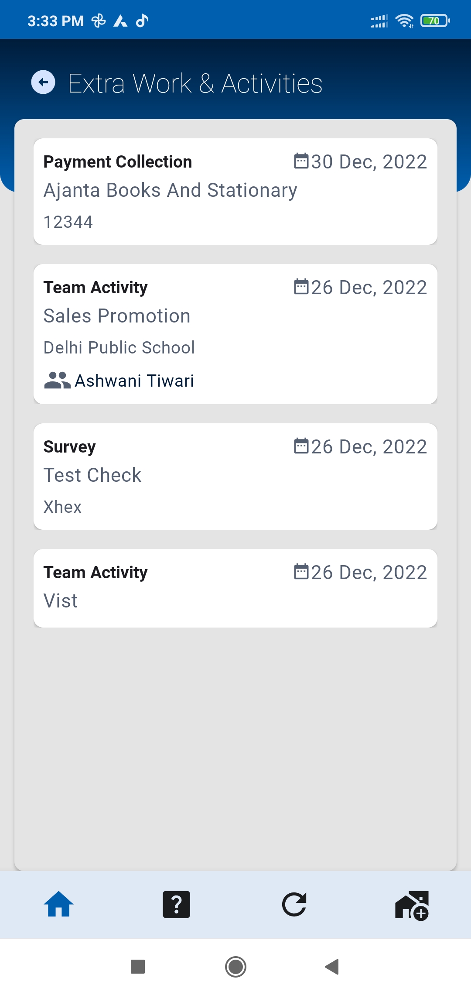Open the help question mark icon
The width and height of the screenshot is (471, 995).
[176, 904]
